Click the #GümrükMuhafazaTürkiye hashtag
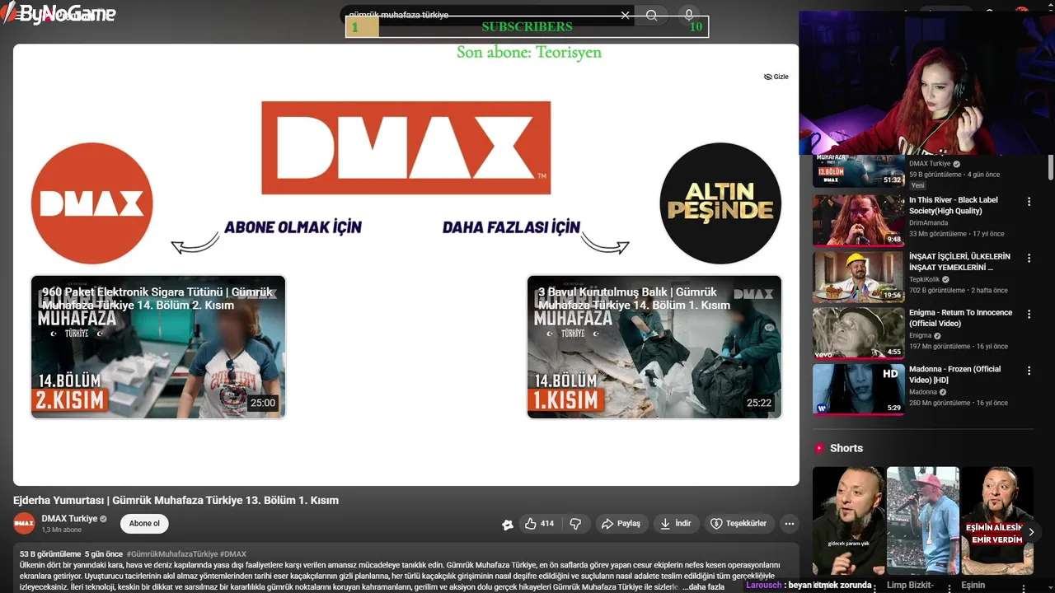This screenshot has width=1055, height=593. 172,554
